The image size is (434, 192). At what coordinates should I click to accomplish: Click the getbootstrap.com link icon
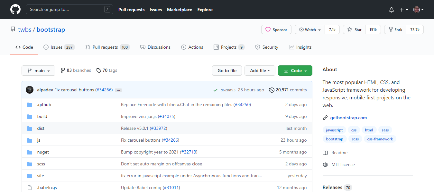(325, 118)
